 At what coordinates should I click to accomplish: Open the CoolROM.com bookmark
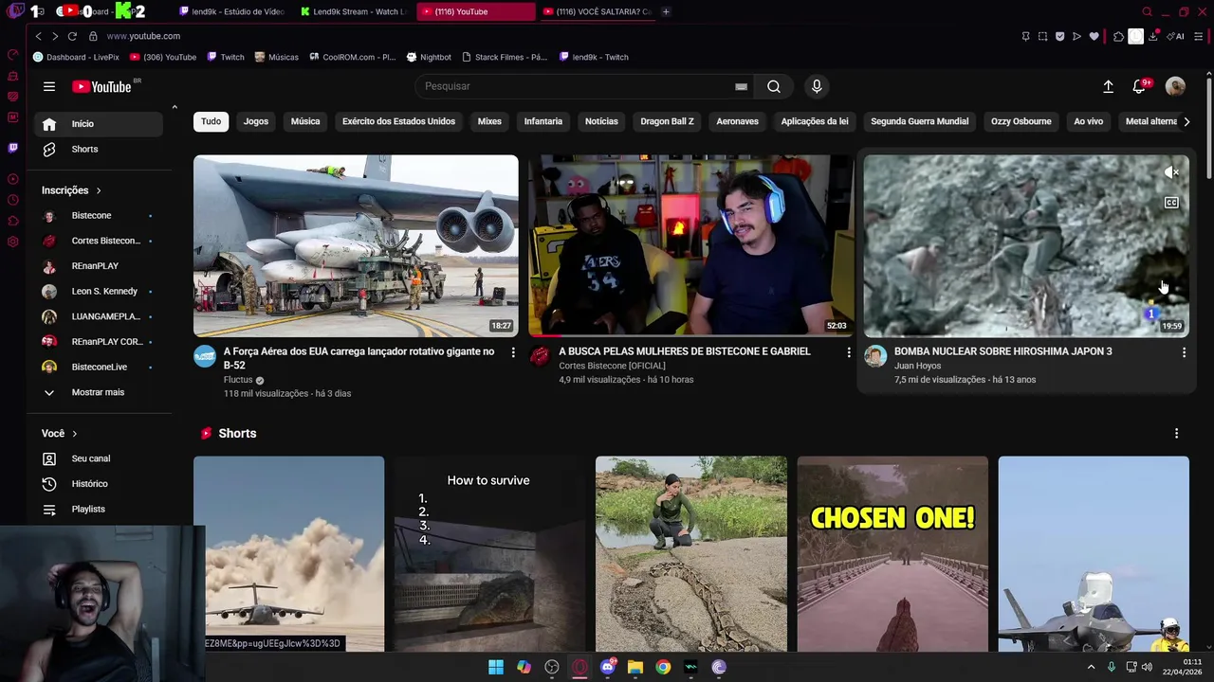(352, 57)
